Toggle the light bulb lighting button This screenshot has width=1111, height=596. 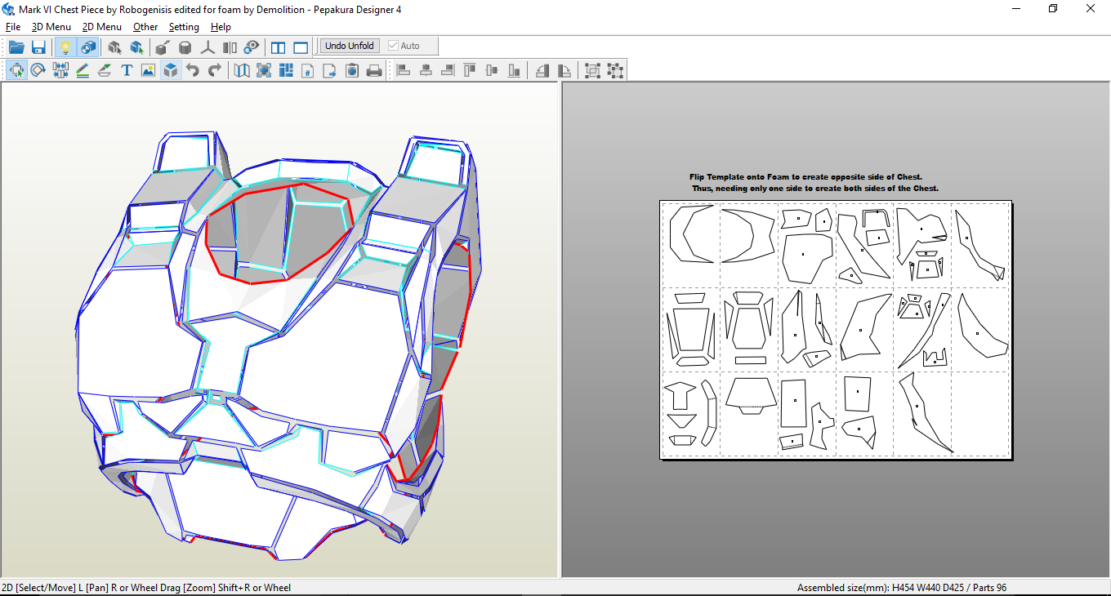[66, 47]
